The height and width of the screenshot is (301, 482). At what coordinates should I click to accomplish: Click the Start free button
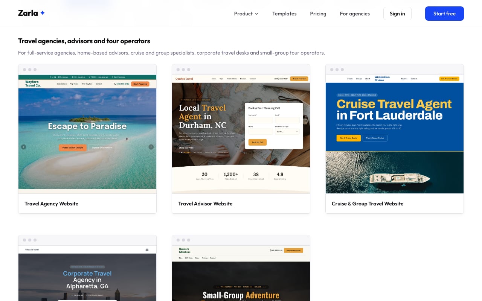coord(444,14)
